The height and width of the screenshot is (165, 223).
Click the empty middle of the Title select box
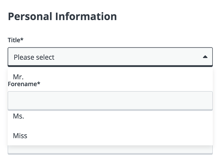point(126,57)
